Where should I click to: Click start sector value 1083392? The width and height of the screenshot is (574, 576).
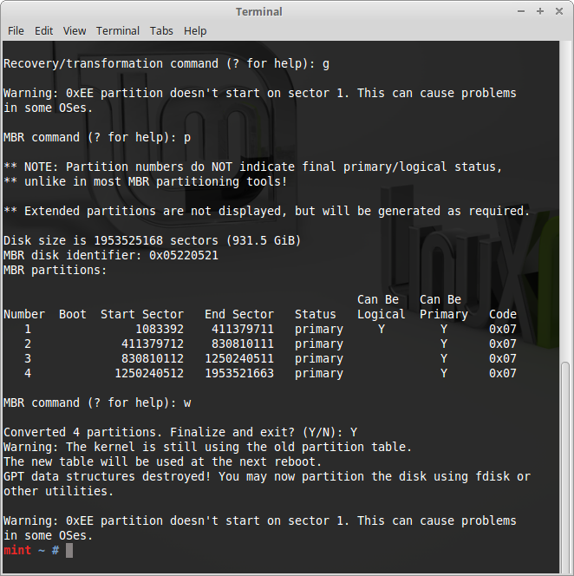(160, 329)
